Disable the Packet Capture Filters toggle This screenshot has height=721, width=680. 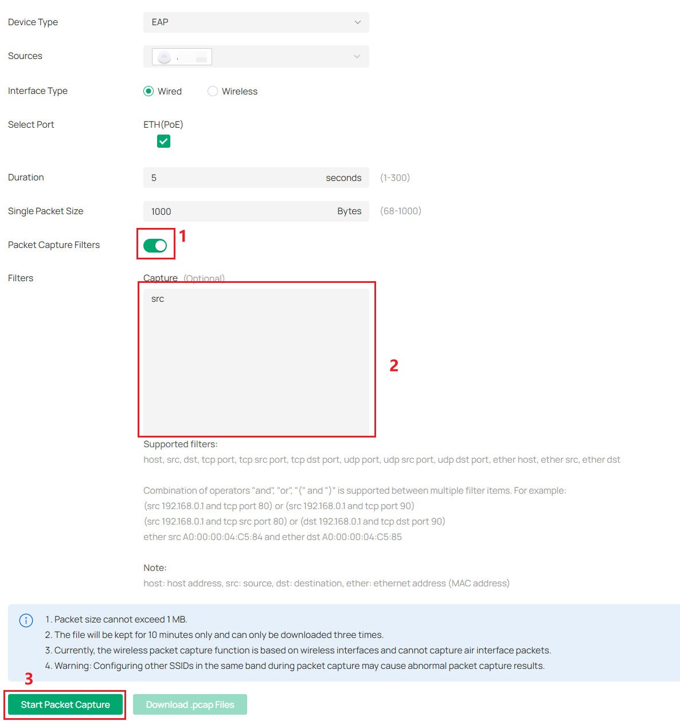155,245
